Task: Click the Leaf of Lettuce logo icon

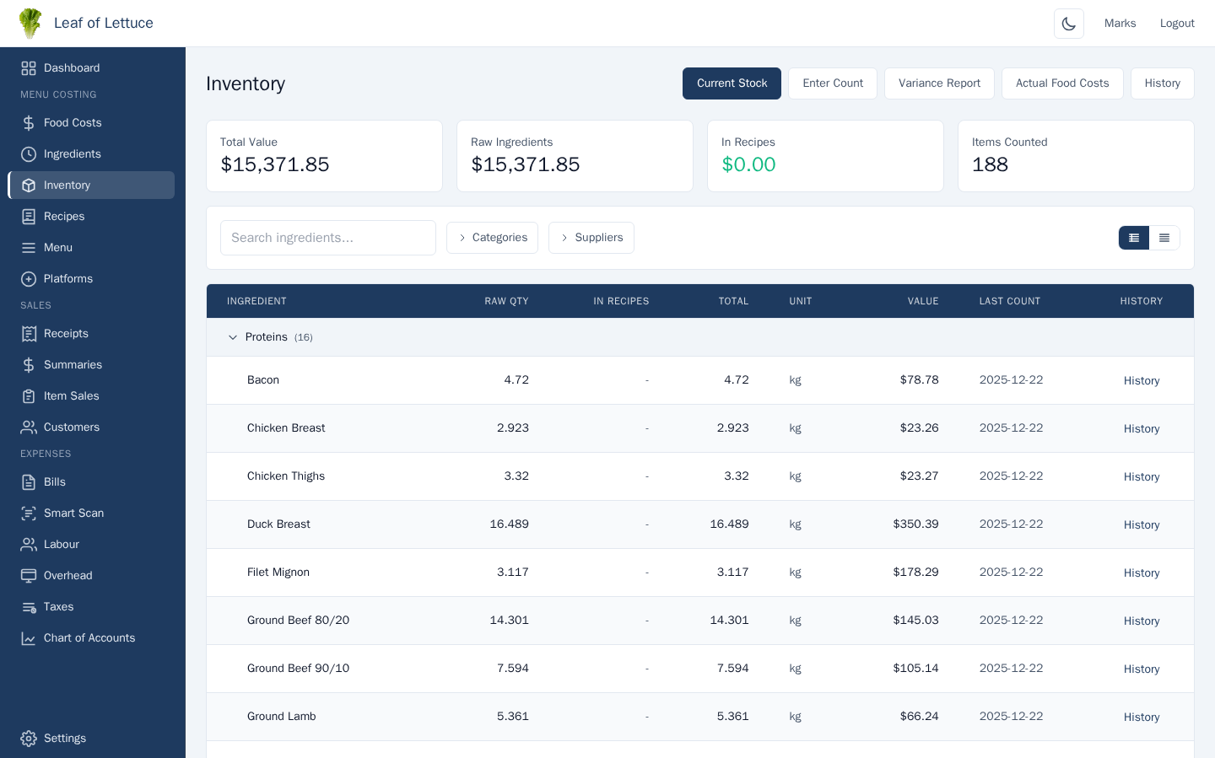Action: (30, 24)
